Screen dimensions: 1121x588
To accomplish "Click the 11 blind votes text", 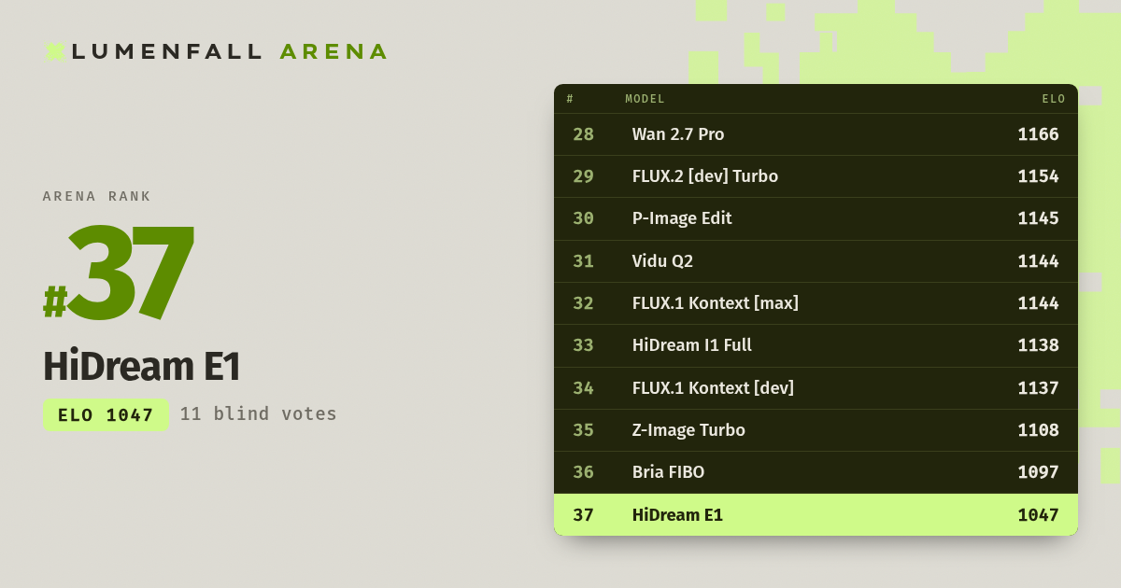I will coord(259,414).
